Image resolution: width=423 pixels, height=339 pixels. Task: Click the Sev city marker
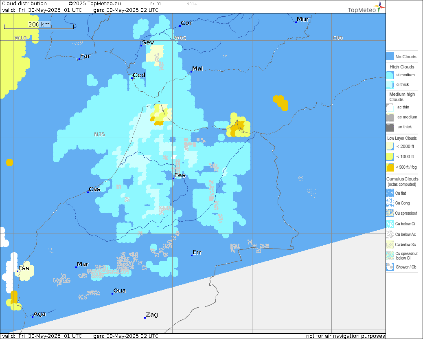click(x=141, y=46)
